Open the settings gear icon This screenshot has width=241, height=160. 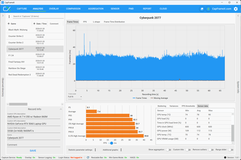click(x=236, y=9)
